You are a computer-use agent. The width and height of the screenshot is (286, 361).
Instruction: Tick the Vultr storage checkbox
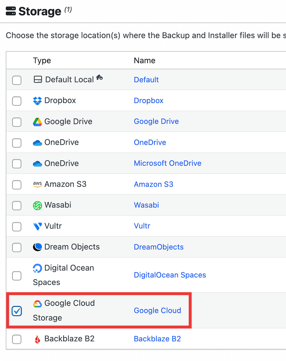tap(17, 226)
